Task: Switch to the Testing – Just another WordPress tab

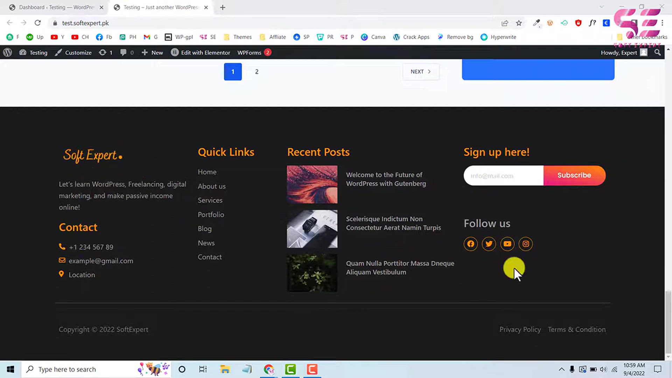Action: click(161, 7)
